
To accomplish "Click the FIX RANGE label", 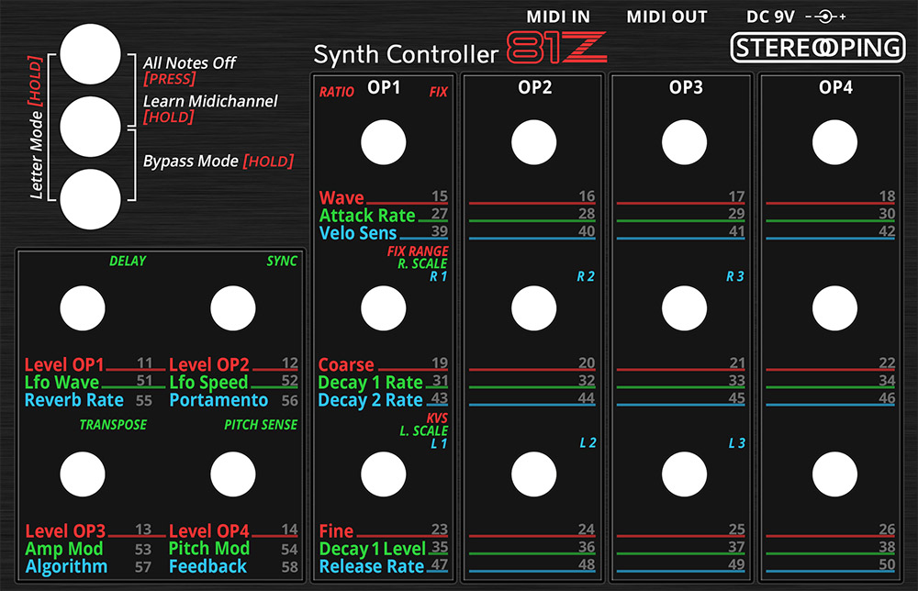I will (x=418, y=251).
